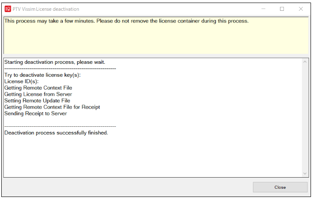
Task: Minimize the License deactivation window
Action: coord(263,9)
